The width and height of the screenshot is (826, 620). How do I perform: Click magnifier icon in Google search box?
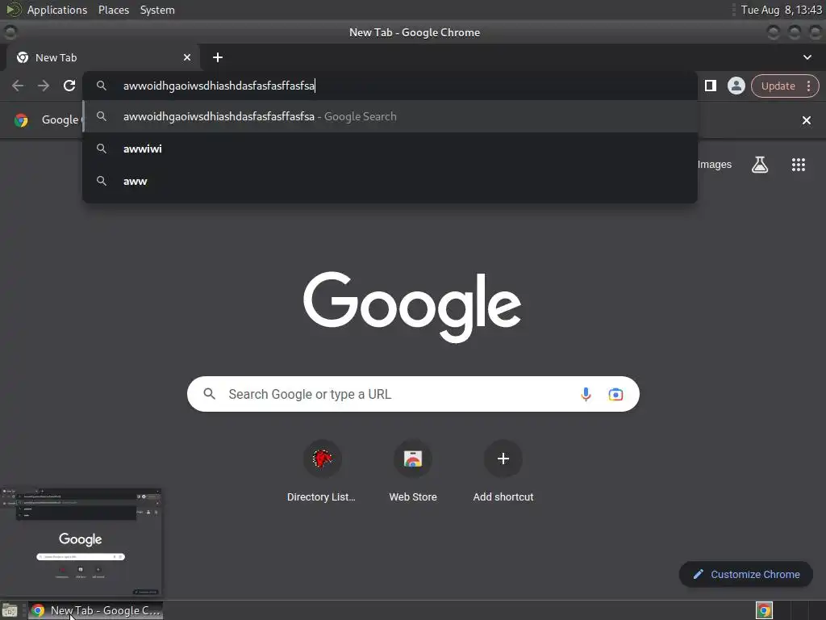209,394
